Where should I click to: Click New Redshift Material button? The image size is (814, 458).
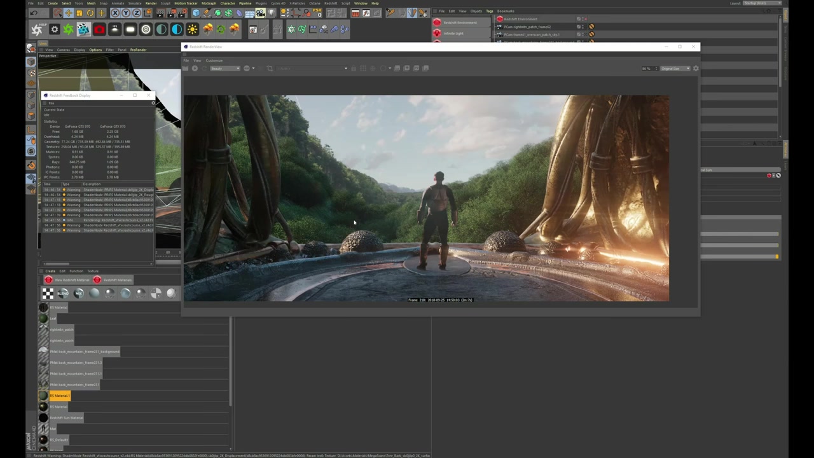[x=67, y=280]
